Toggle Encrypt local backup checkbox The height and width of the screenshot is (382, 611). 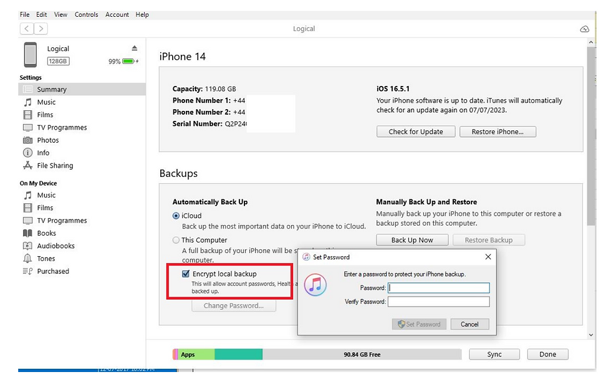[x=186, y=274]
